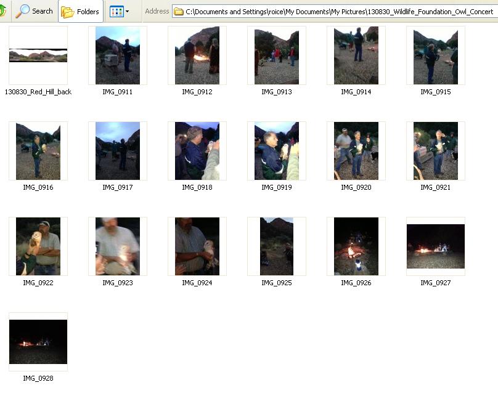The width and height of the screenshot is (498, 393).
Task: Click the file name label IMG_0925
Action: coord(277,283)
